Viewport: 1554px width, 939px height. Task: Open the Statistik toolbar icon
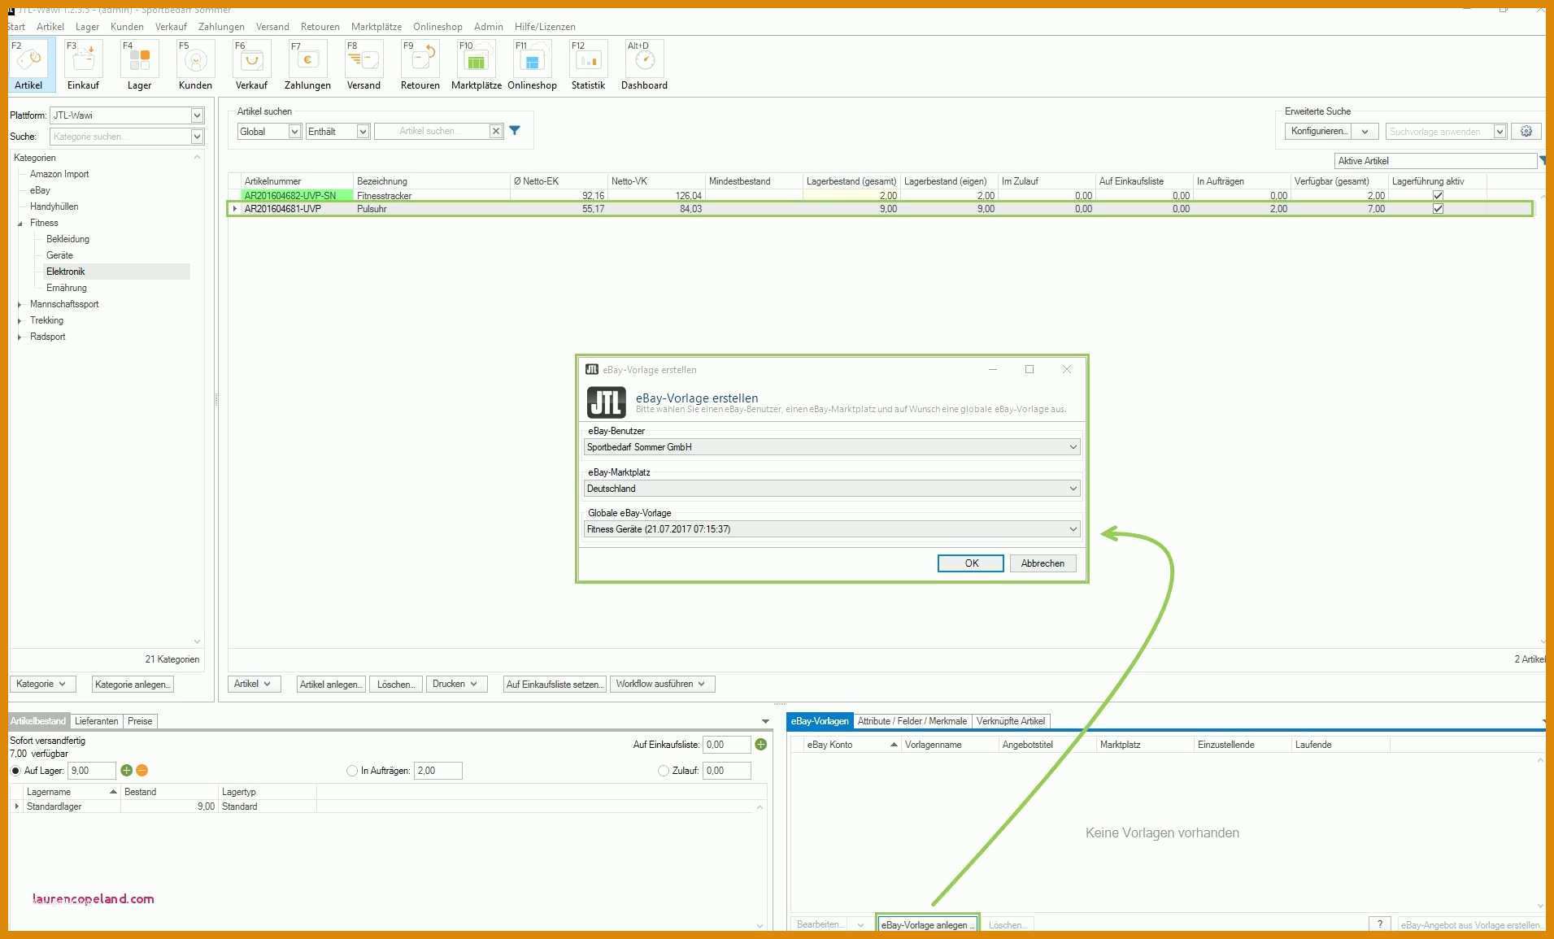tap(588, 64)
